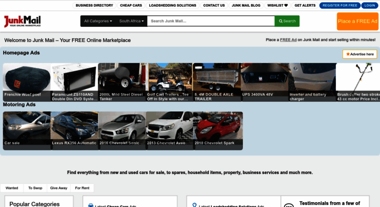Select the Give Away tab
The image size is (380, 207).
pos(59,188)
